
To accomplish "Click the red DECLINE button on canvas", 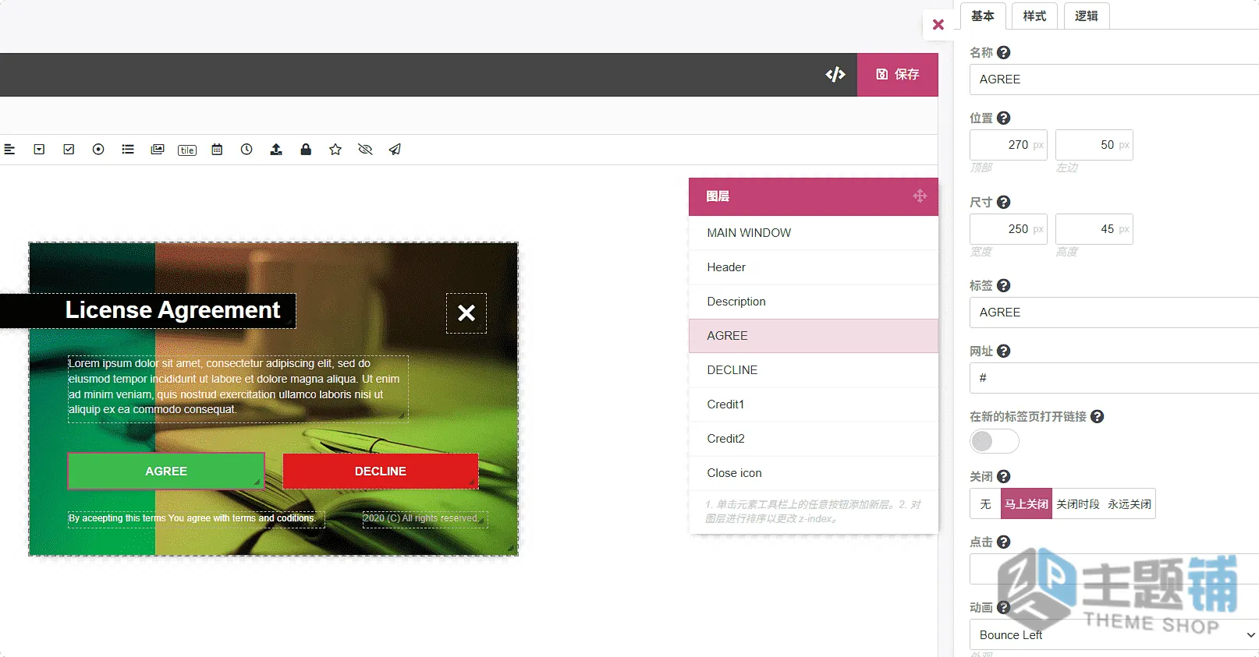I will [381, 472].
